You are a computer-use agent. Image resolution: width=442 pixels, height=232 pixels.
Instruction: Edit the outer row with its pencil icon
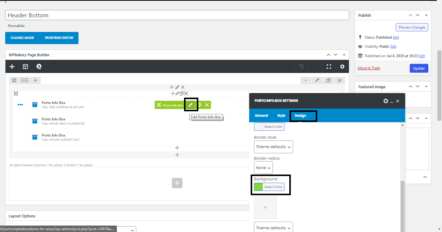[317, 80]
